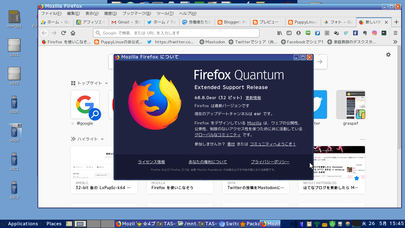Click the back navigation arrow
Screen dimensions: 405x228
(x=44, y=33)
